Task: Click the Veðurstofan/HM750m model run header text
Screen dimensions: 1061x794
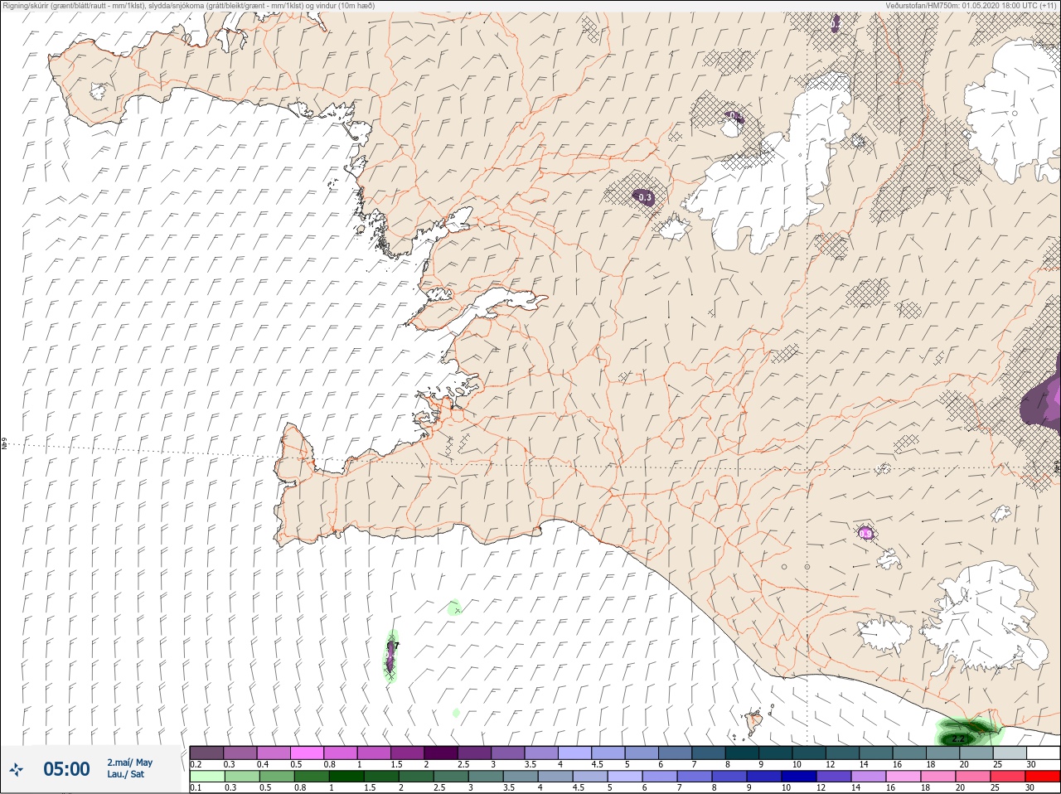Action: [971, 5]
